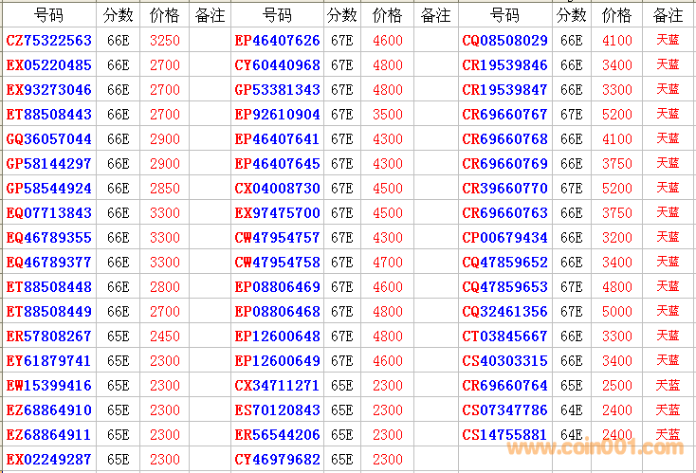Select the CY60440968 cell
The width and height of the screenshot is (696, 473).
click(278, 65)
